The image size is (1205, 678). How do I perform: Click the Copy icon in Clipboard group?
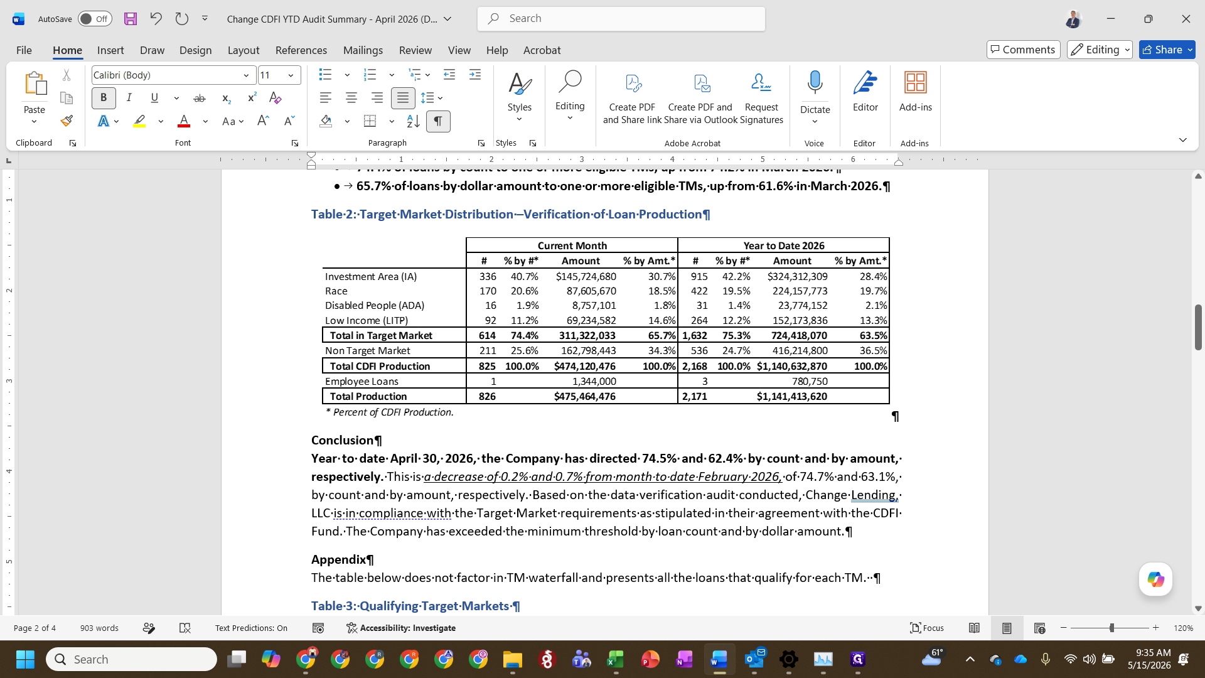[x=67, y=98]
